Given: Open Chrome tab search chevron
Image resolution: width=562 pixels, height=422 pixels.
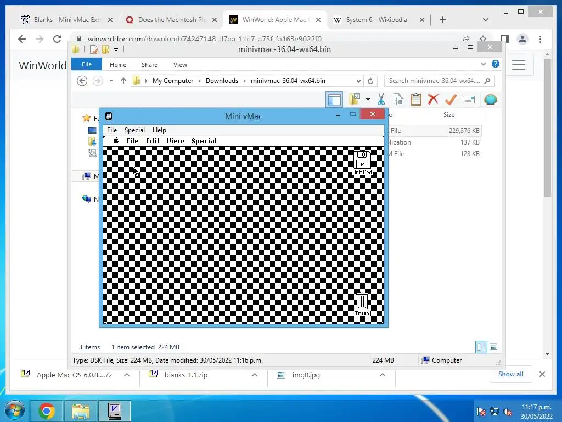Looking at the screenshot, I should click(485, 20).
